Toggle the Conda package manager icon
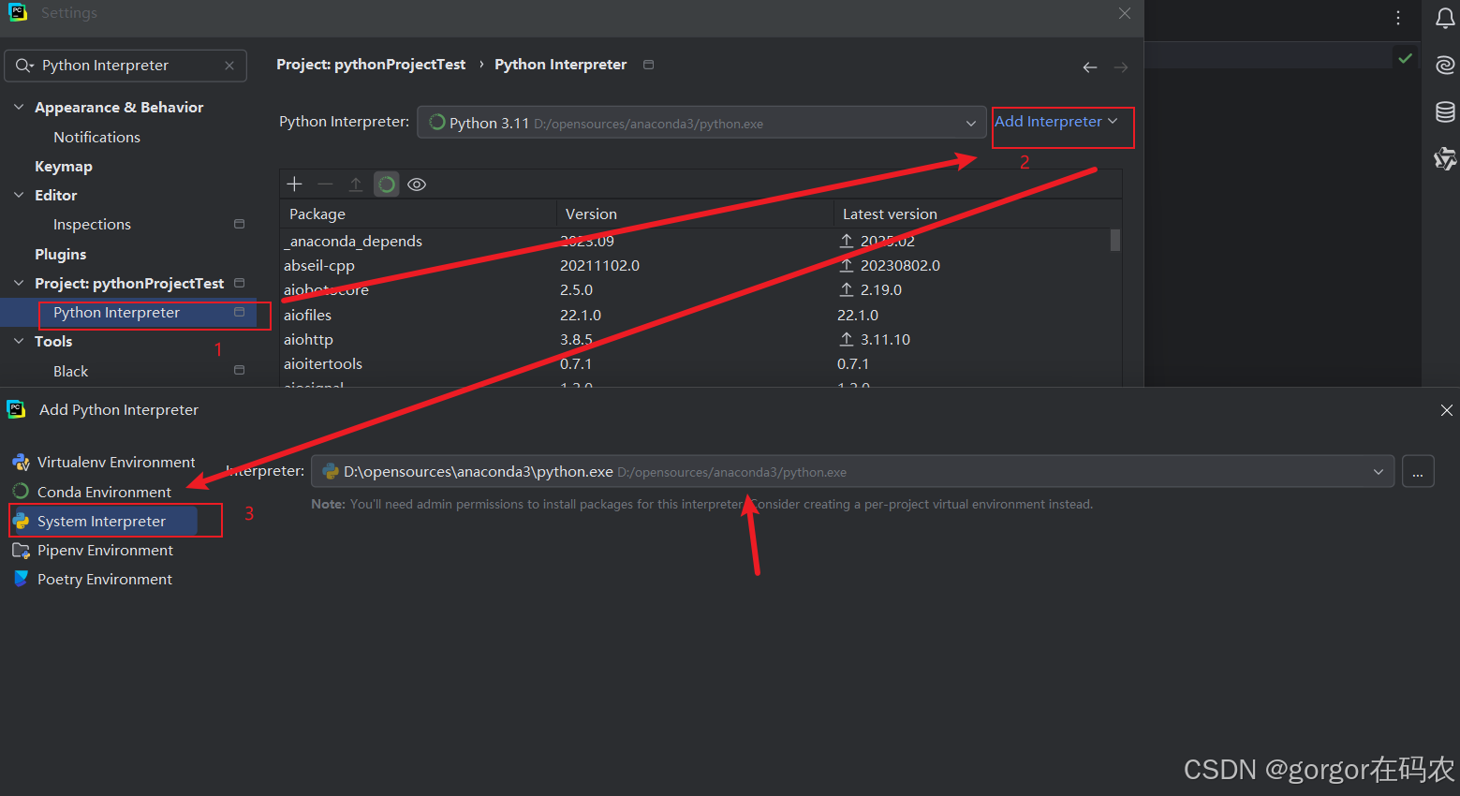 tap(387, 184)
